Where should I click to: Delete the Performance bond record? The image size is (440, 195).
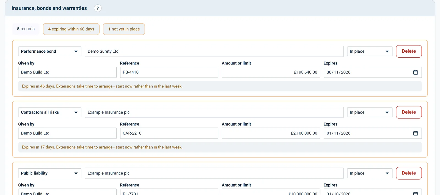pyautogui.click(x=409, y=51)
